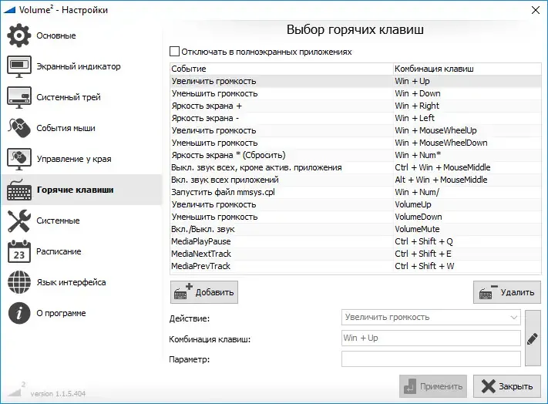This screenshot has height=404, width=548.
Task: Select the Win + MouseWheelDown row
Action: pyautogui.click(x=356, y=143)
